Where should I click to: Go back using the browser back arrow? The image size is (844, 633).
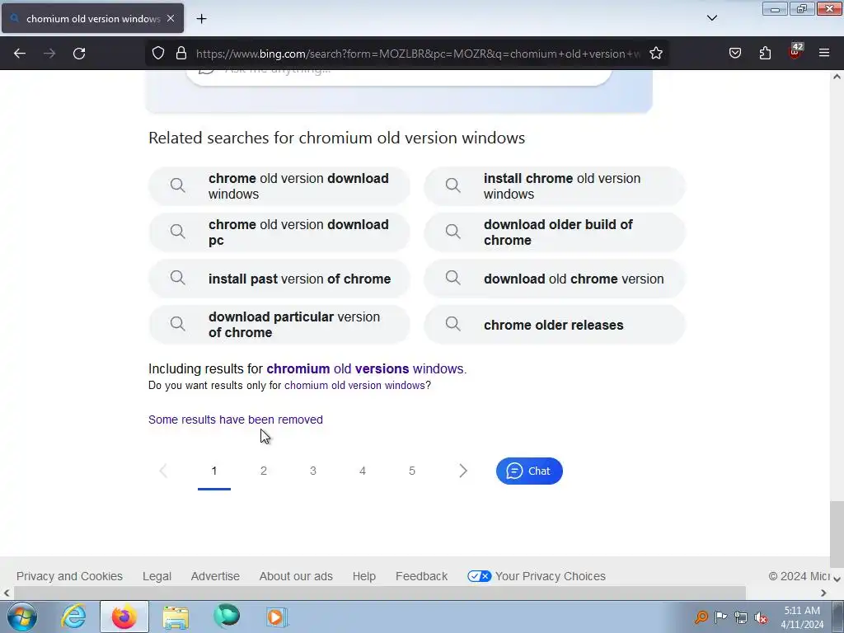coord(20,54)
